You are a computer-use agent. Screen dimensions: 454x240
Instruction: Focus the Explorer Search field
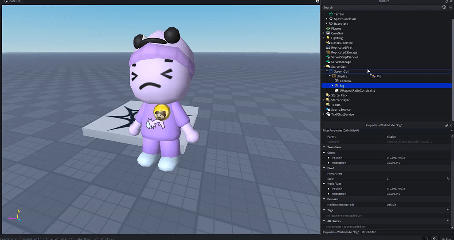tap(382, 7)
